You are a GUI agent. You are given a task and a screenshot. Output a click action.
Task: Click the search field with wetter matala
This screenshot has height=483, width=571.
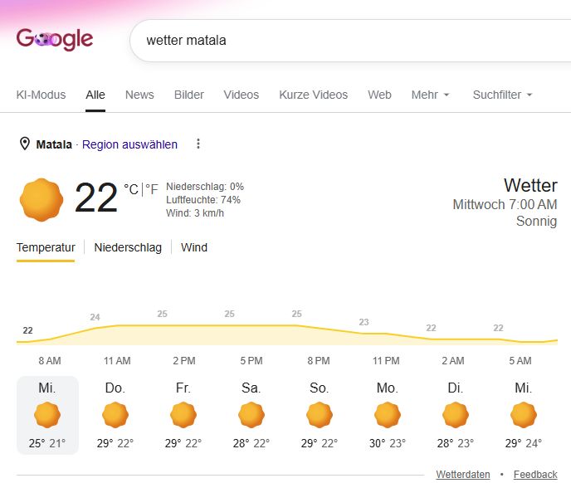(349, 41)
